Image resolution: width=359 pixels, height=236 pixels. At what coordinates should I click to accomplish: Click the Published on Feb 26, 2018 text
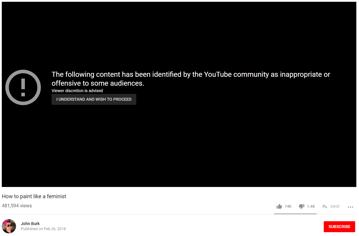pyautogui.click(x=43, y=229)
